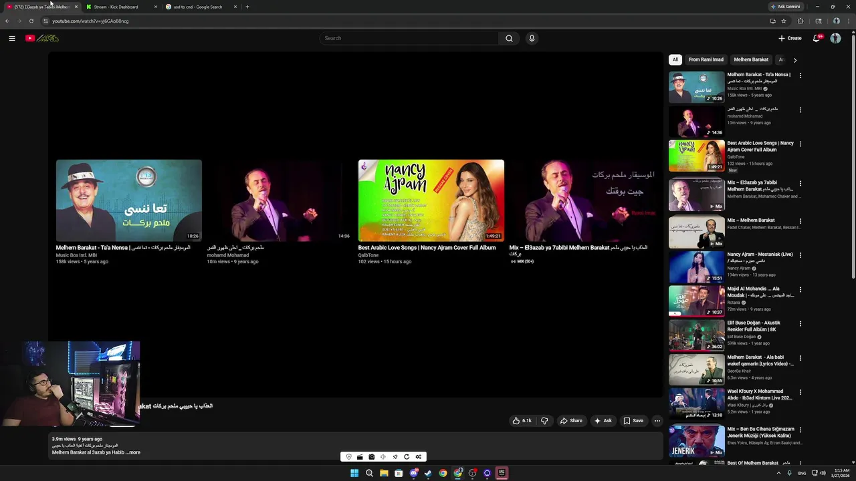This screenshot has height=481, width=856.
Task: Like the video with the 6.1k button
Action: click(x=522, y=421)
